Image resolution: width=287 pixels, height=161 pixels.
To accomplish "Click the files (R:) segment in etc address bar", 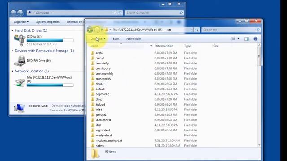I will (138, 30).
